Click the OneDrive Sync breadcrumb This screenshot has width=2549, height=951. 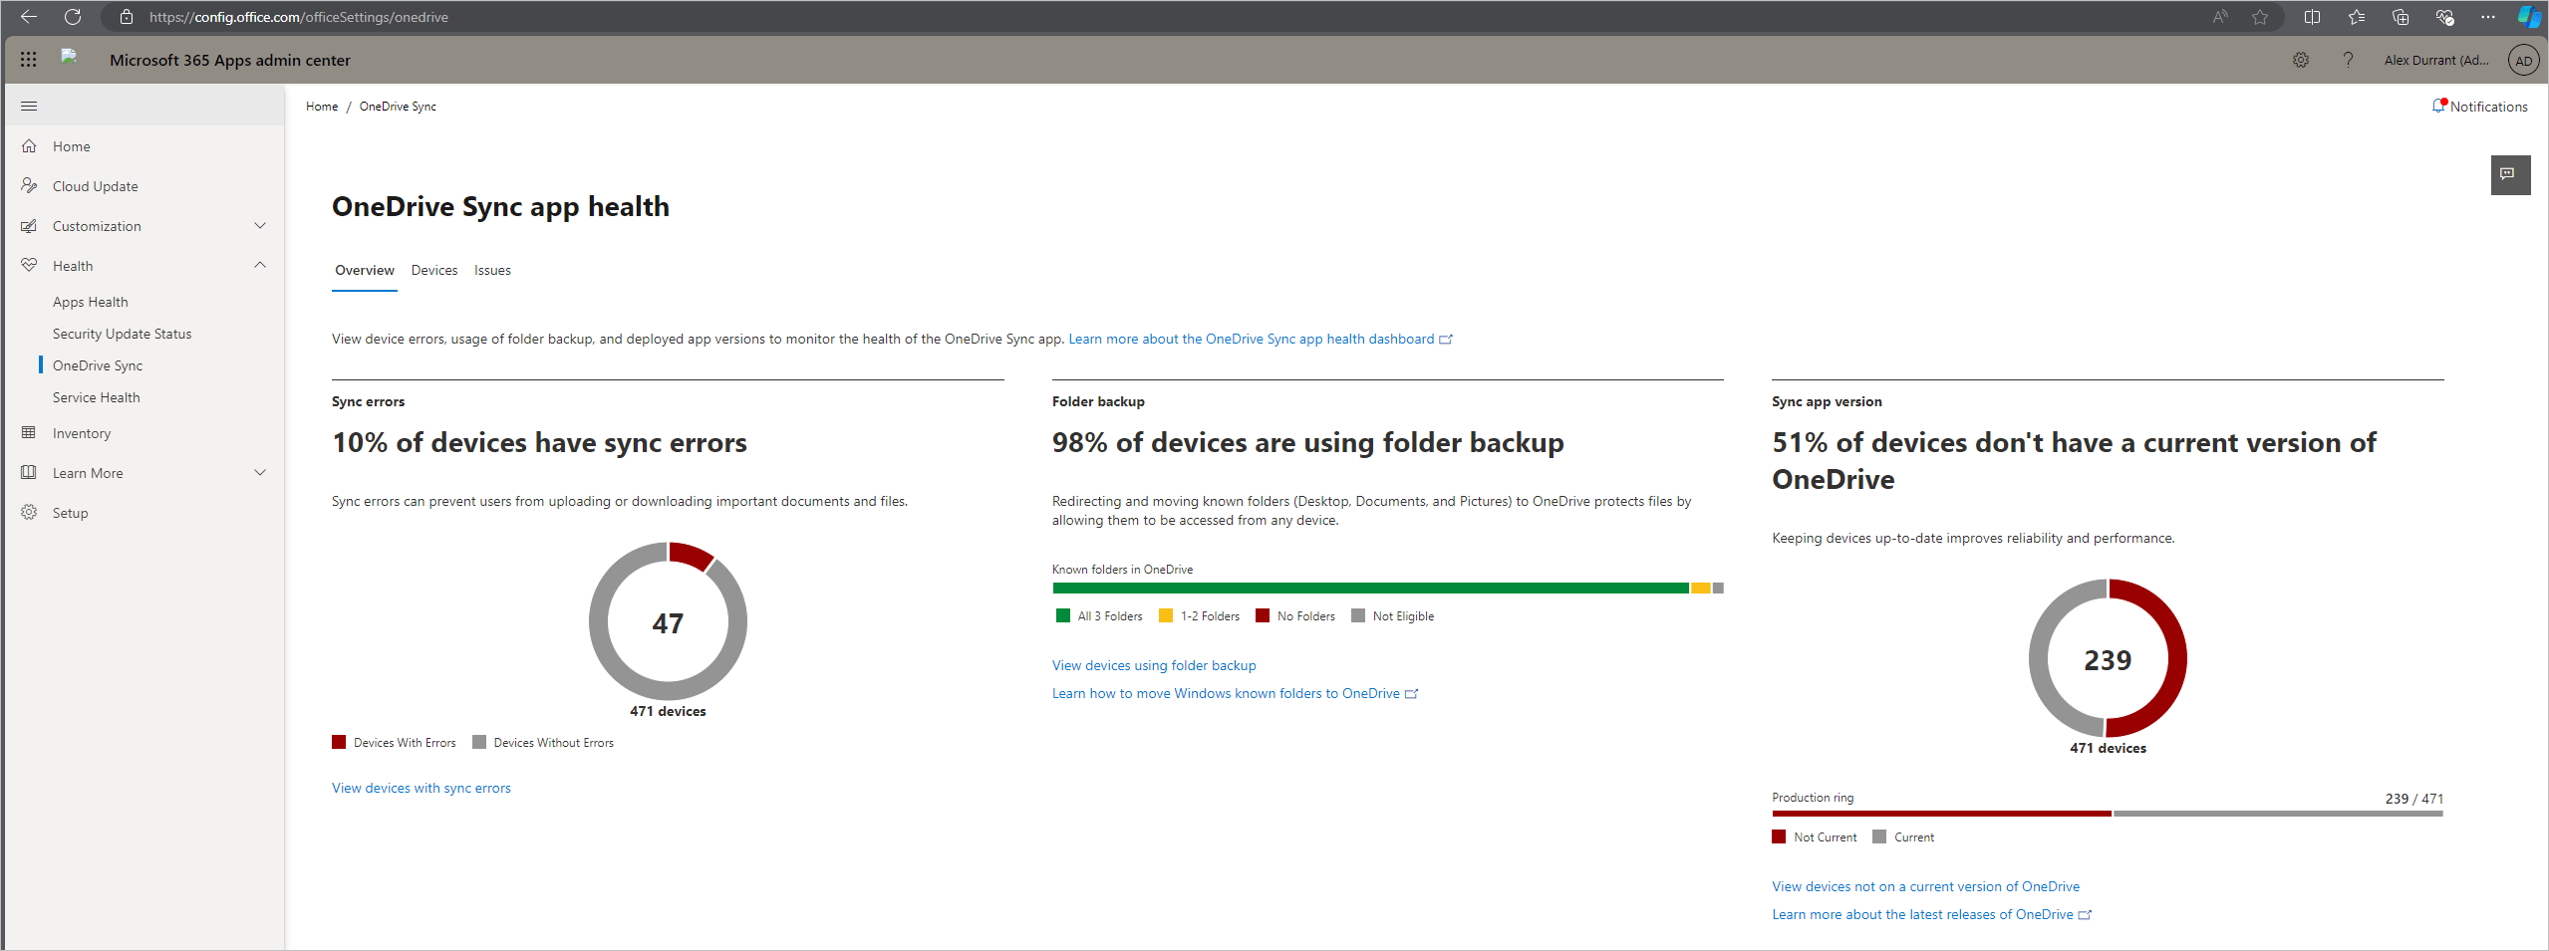pos(398,107)
